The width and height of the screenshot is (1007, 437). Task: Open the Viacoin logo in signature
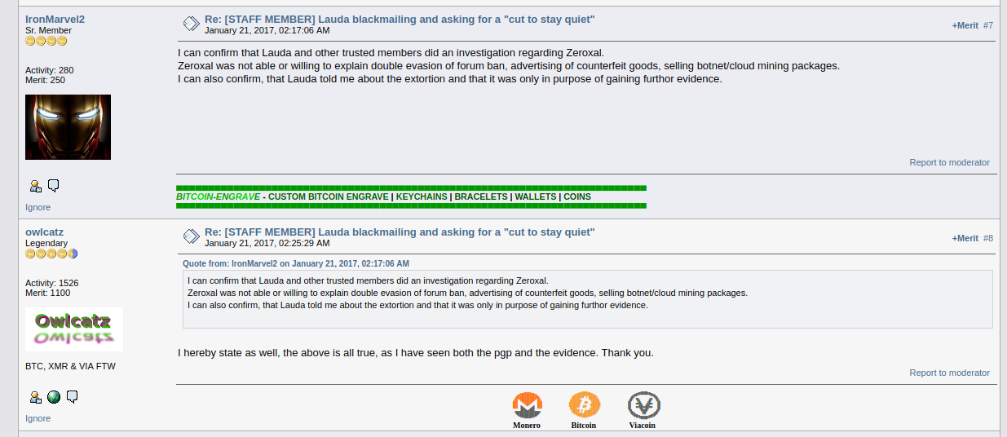pyautogui.click(x=643, y=405)
